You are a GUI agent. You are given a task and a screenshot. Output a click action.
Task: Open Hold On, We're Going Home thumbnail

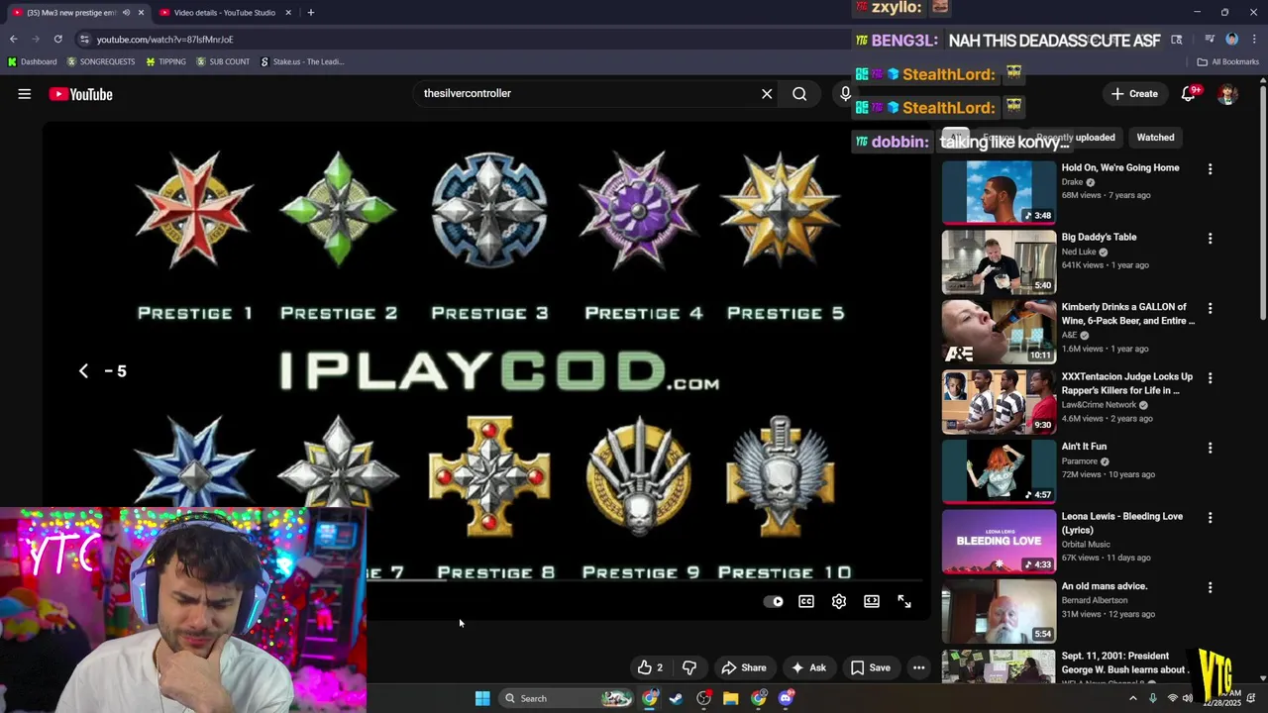pyautogui.click(x=999, y=192)
